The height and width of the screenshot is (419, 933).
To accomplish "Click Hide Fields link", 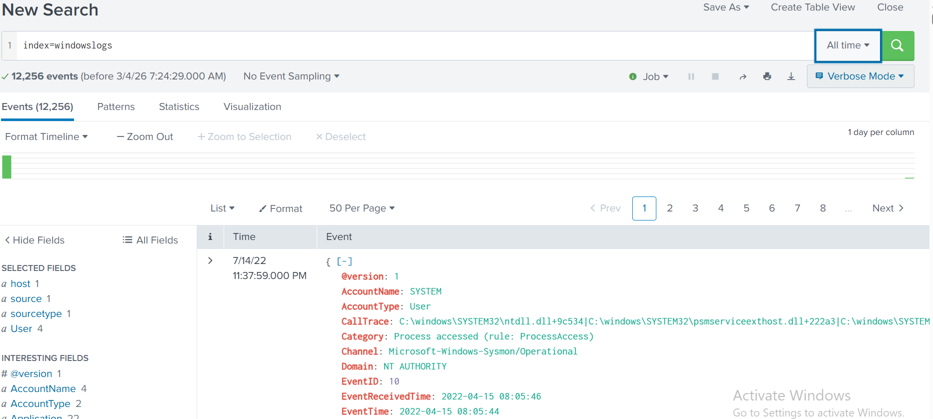I will [x=35, y=240].
